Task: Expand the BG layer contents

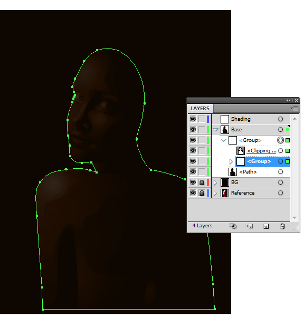Action: pyautogui.click(x=215, y=182)
